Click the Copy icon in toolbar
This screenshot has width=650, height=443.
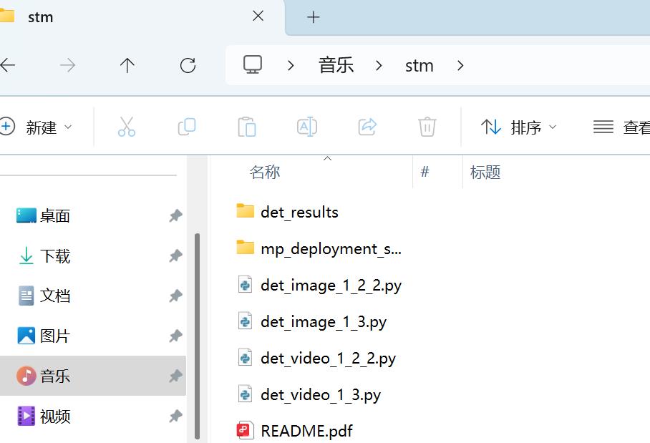click(x=187, y=127)
